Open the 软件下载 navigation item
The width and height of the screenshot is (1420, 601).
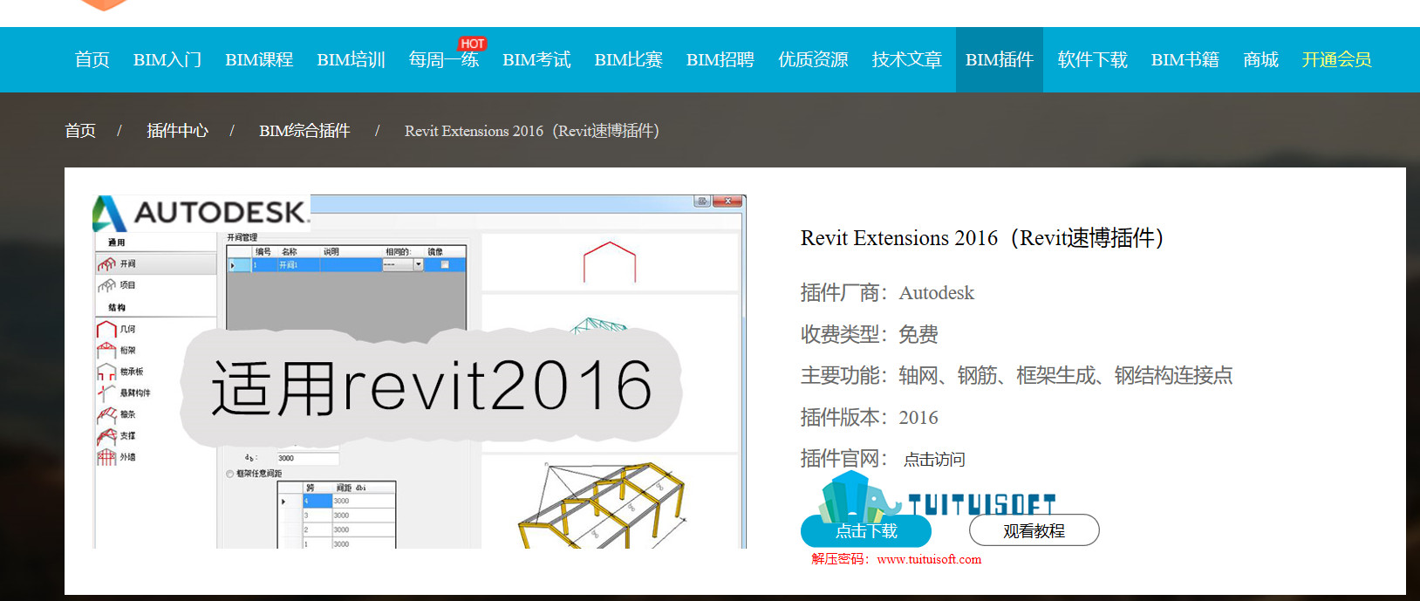tap(1092, 59)
